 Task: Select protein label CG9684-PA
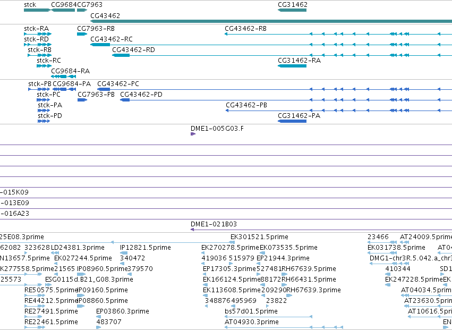[72, 84]
